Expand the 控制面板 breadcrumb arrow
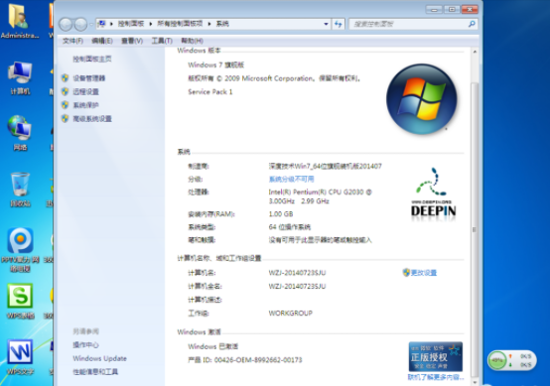Screen dimensions: 550x386 pyautogui.click(x=151, y=24)
